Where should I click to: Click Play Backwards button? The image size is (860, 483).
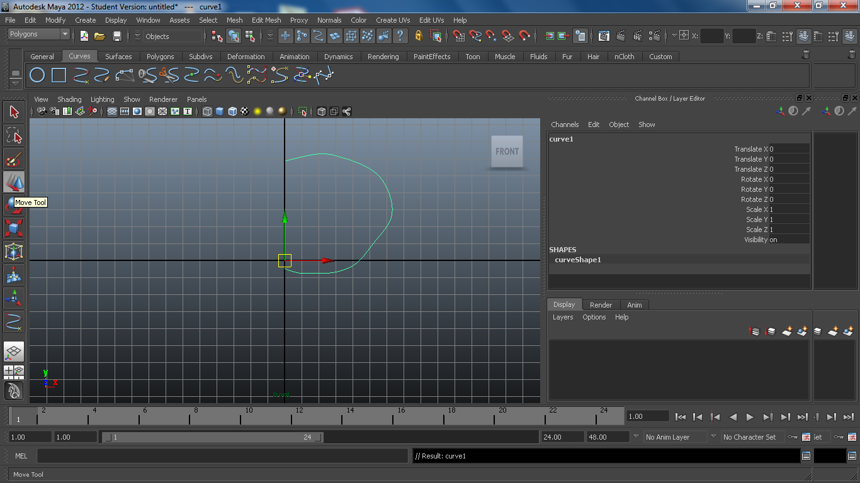733,416
